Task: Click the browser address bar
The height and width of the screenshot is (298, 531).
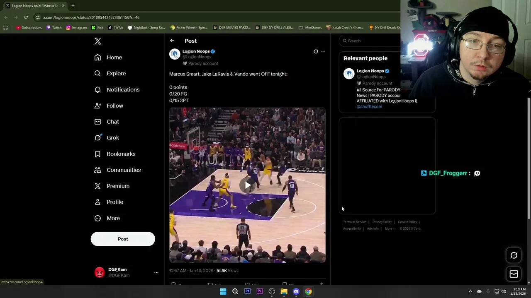Action: coord(216,17)
